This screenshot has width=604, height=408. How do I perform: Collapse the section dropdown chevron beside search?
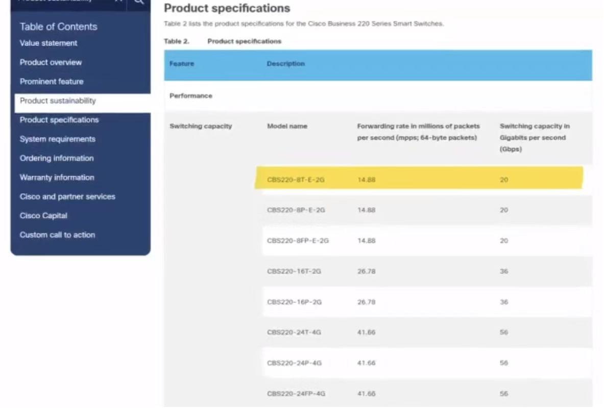[x=118, y=2]
